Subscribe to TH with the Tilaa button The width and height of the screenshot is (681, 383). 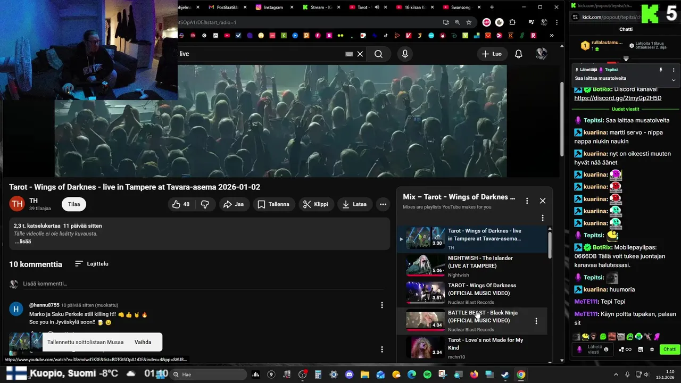(74, 204)
